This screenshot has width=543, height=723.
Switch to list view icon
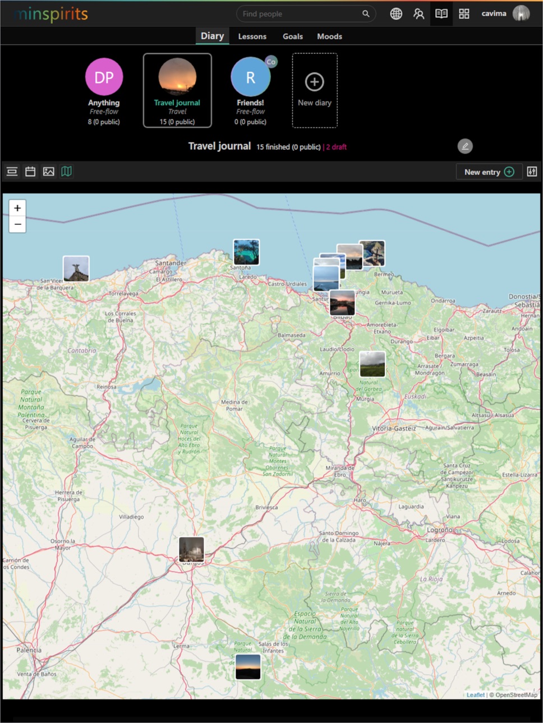[12, 172]
